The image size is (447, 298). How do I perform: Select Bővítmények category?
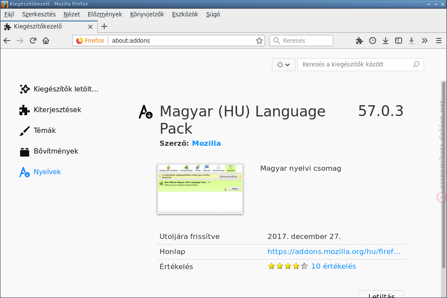49,151
